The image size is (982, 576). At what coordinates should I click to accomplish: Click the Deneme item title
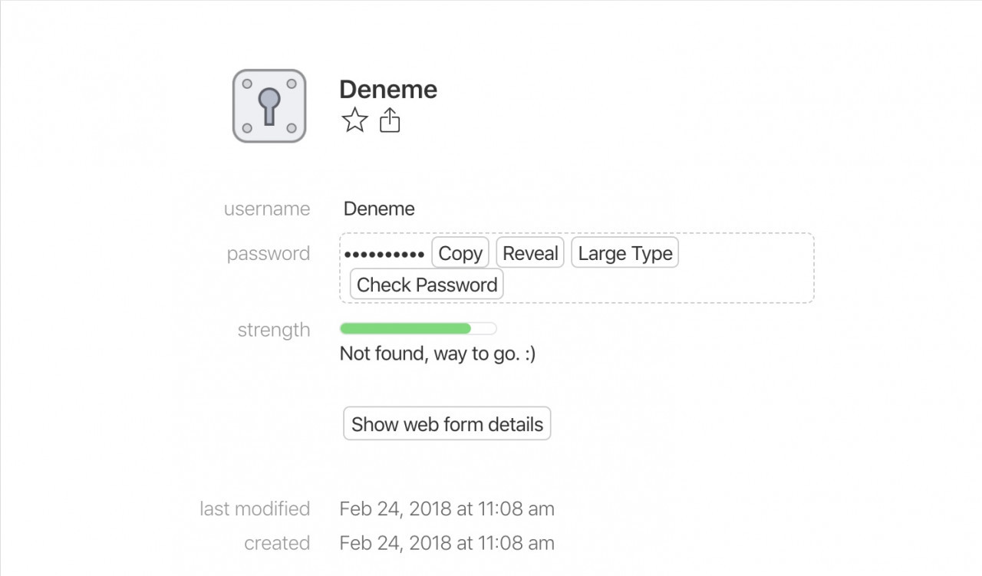tap(388, 89)
